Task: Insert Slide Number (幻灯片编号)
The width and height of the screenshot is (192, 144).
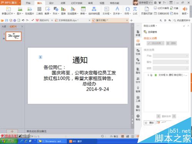Action: point(161,8)
